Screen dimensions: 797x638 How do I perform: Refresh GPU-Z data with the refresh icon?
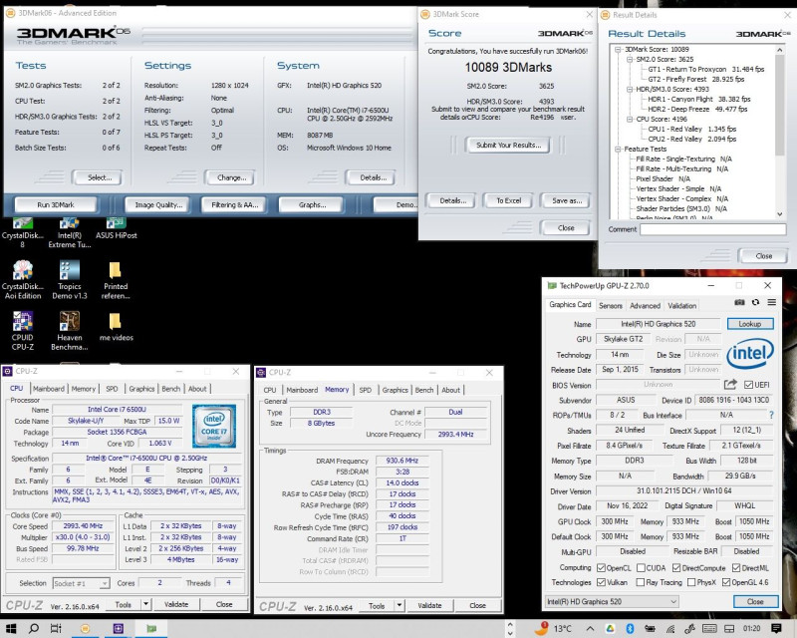pyautogui.click(x=756, y=302)
